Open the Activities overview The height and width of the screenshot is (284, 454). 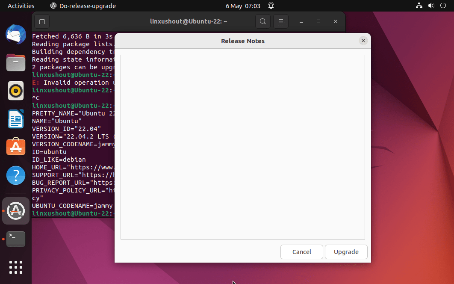coord(21,6)
